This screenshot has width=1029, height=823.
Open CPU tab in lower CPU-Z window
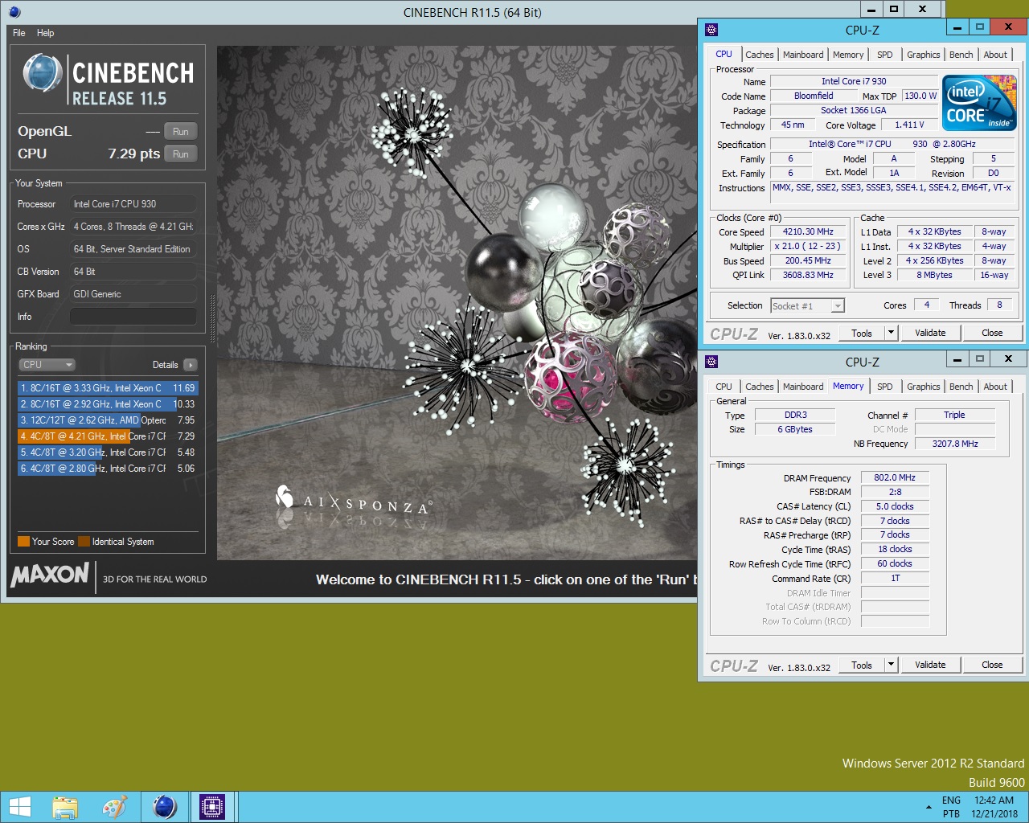tap(724, 387)
